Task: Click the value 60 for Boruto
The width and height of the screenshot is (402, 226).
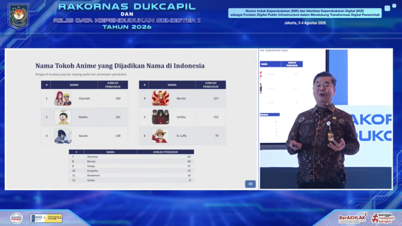Action: 189,161
